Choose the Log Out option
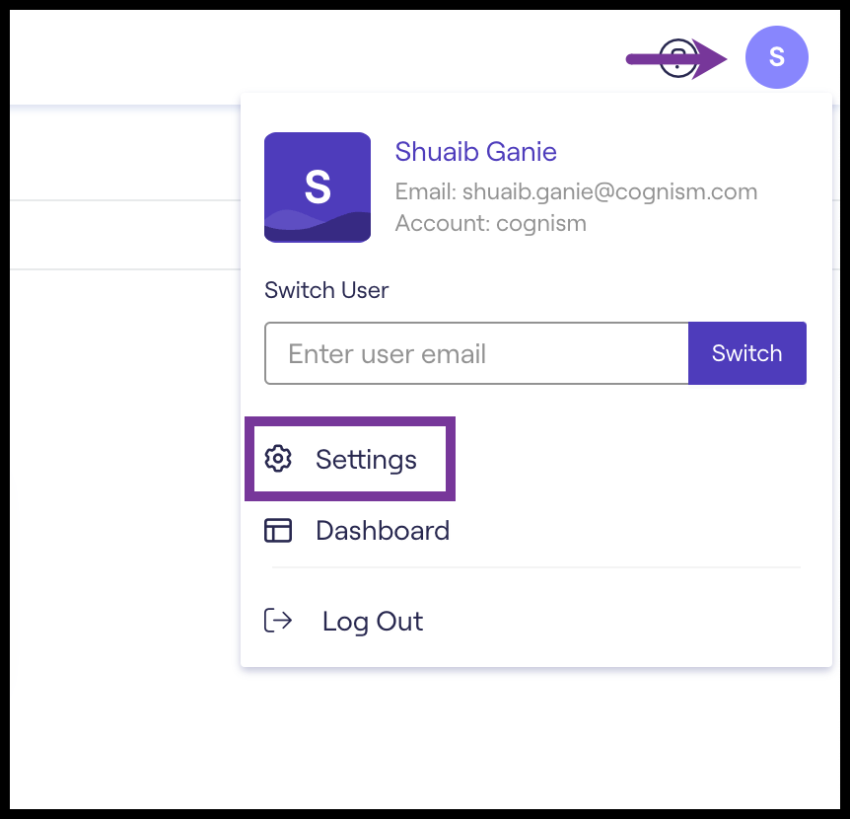Viewport: 850px width, 819px height. tap(344, 621)
